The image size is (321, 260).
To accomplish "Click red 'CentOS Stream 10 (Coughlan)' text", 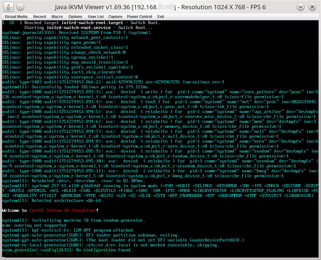I will click(63, 211).
